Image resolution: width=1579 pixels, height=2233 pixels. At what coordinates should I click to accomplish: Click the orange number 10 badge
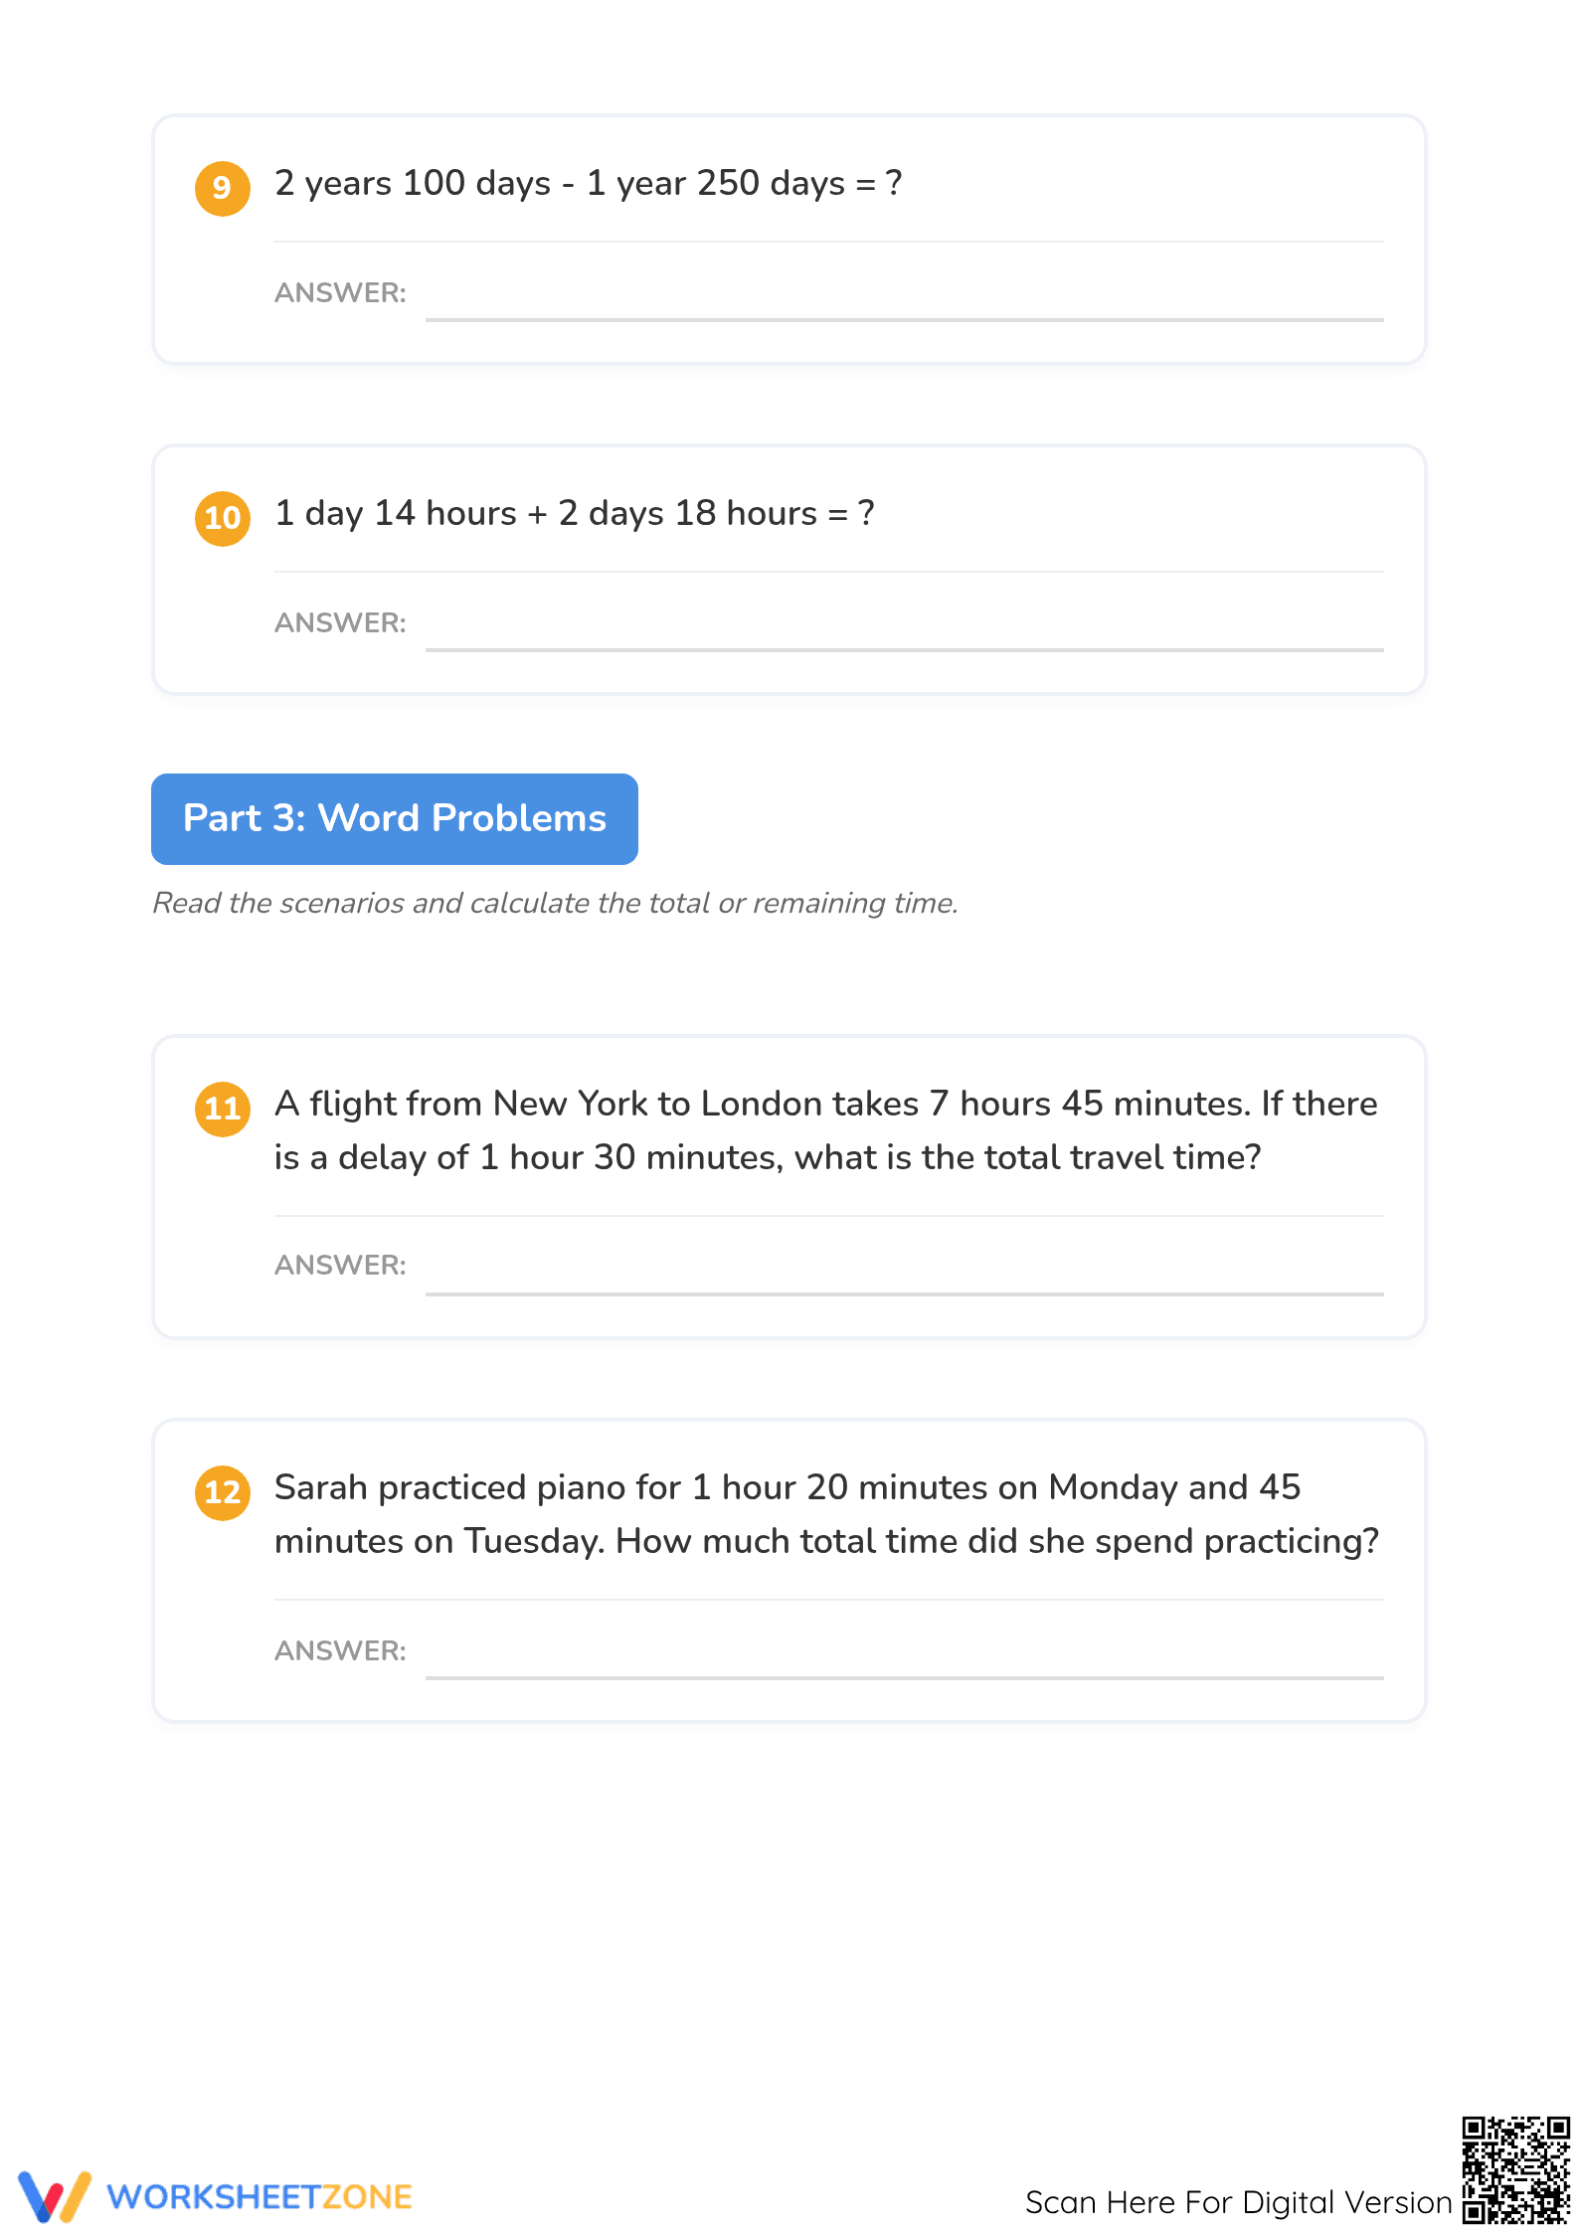[x=222, y=518]
